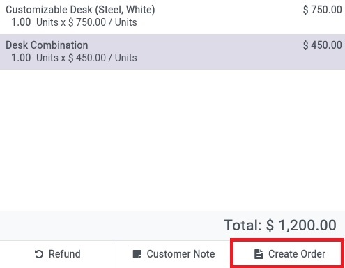
Task: Open the Refund action
Action: coord(58,254)
